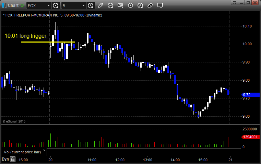Minimize the Chart window
This screenshot has height=164, width=261.
coord(241,2)
